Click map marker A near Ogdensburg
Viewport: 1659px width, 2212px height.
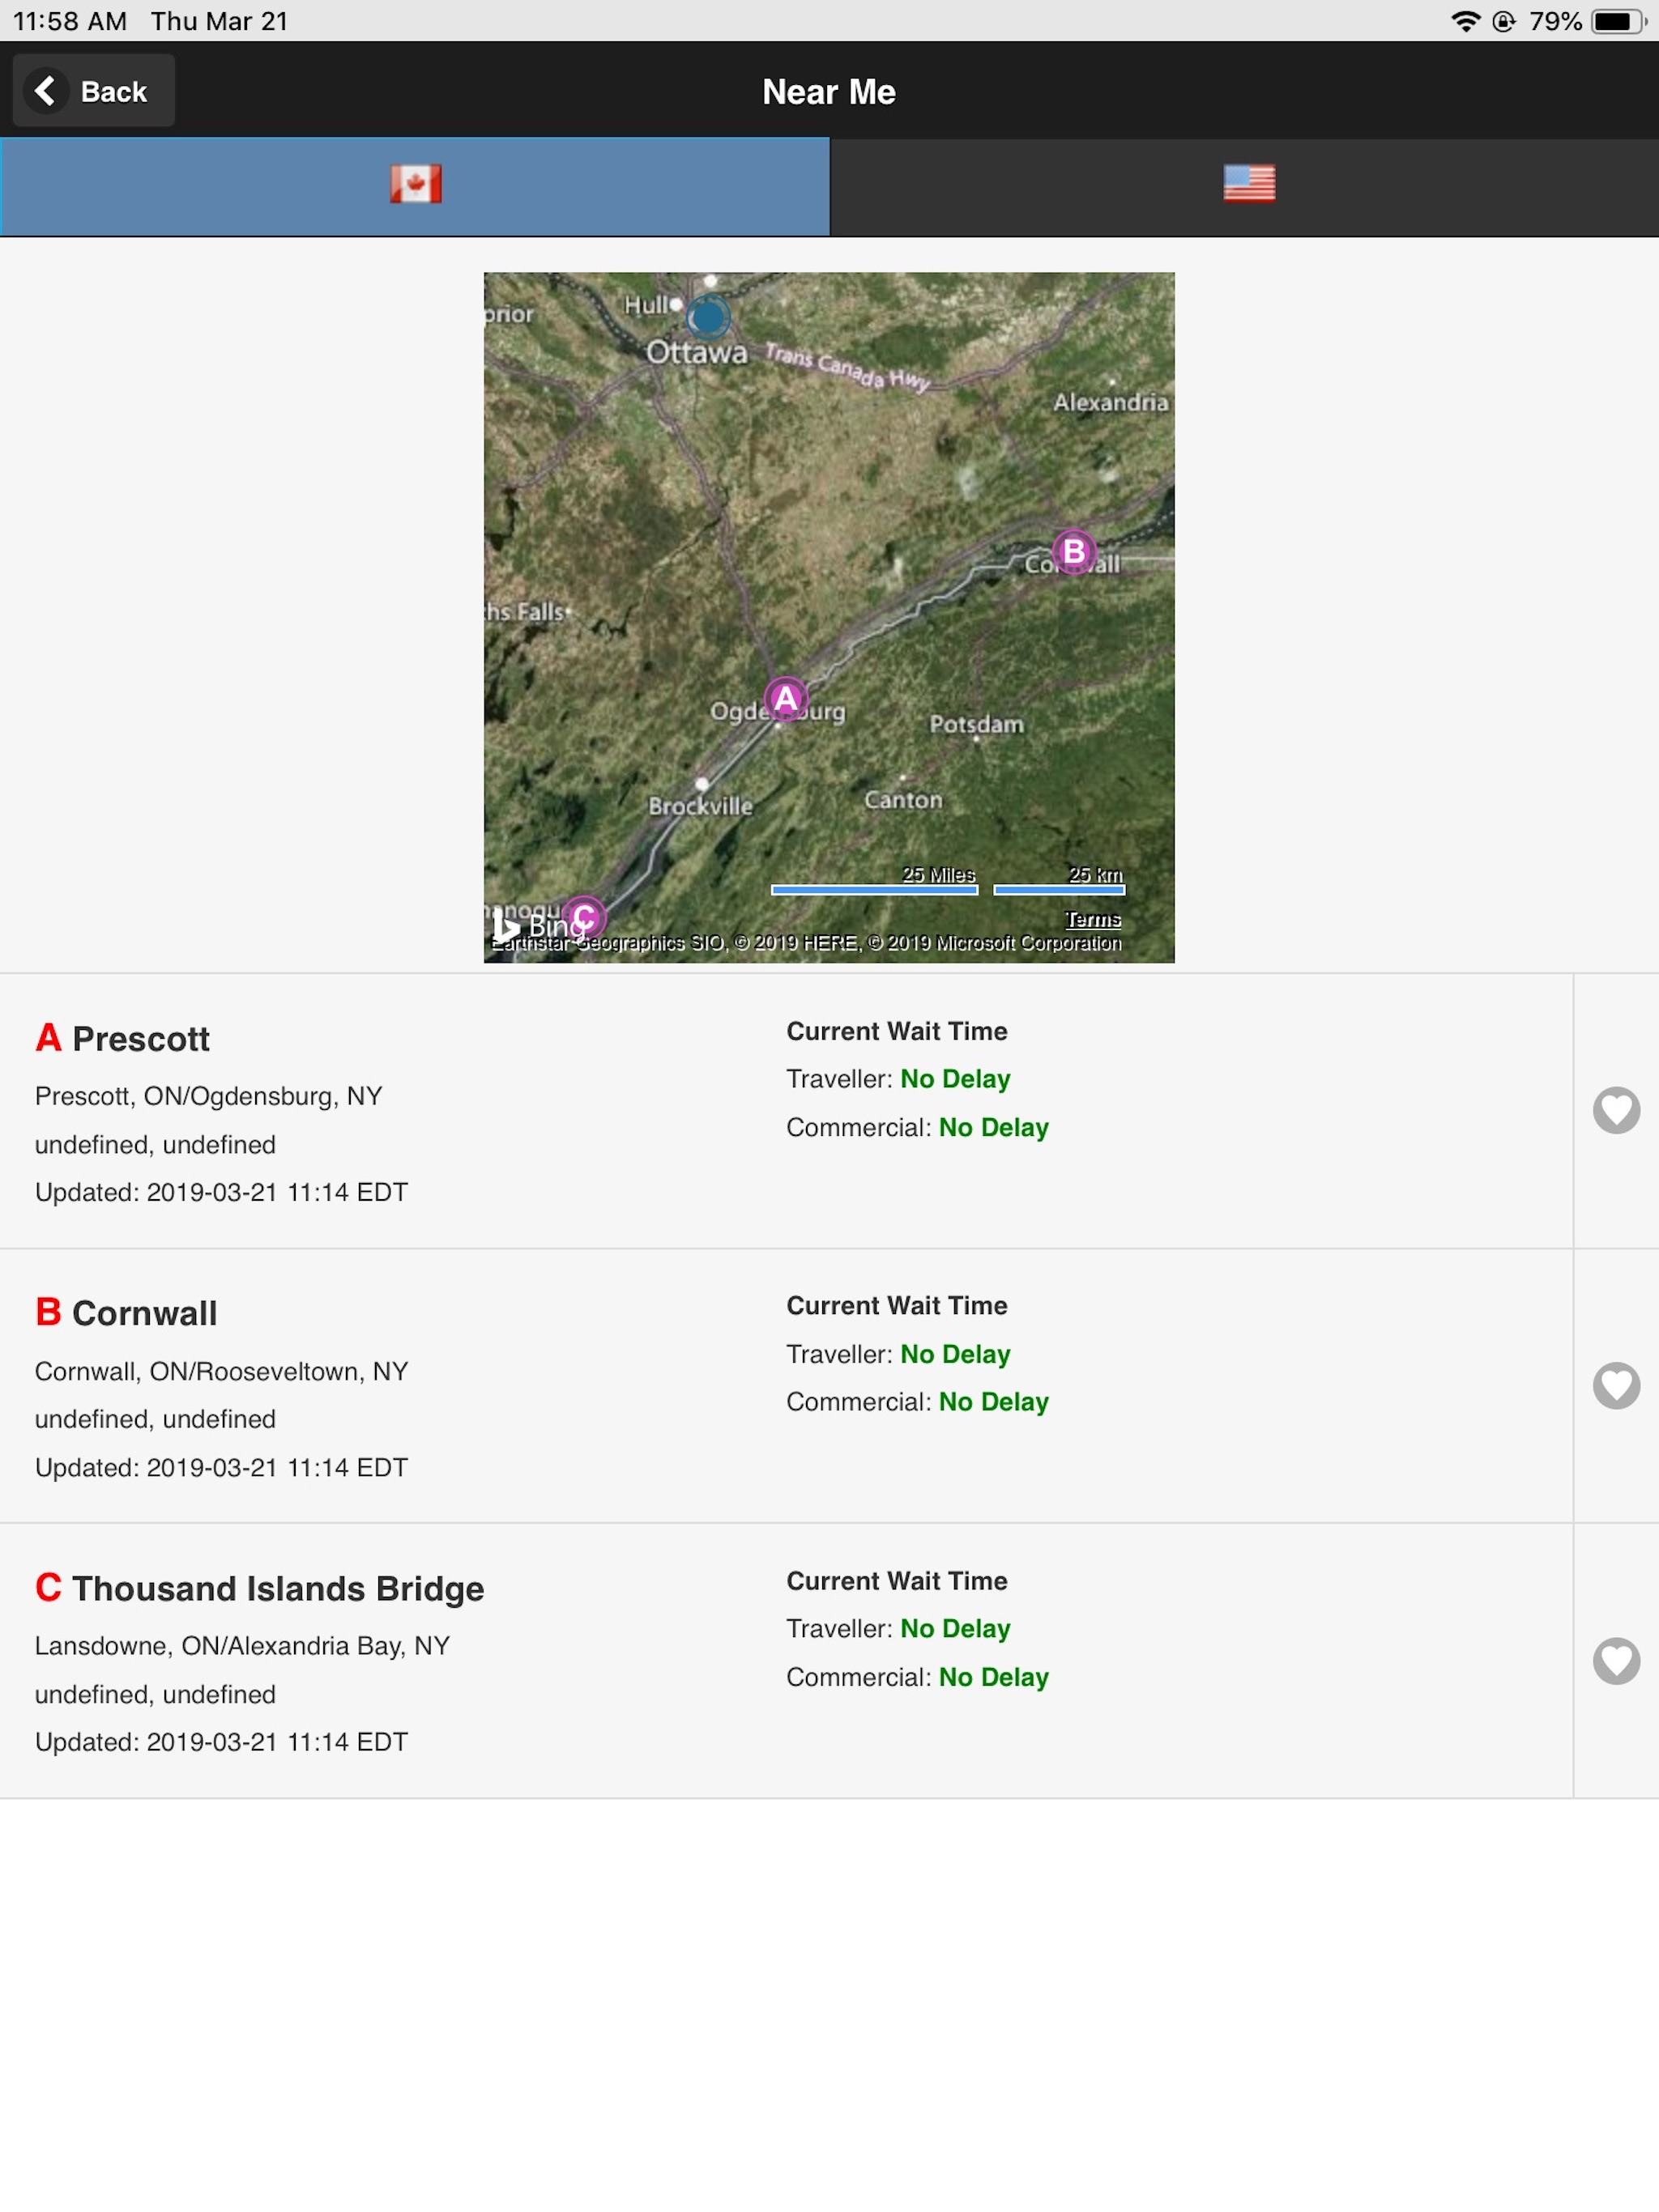pyautogui.click(x=786, y=699)
